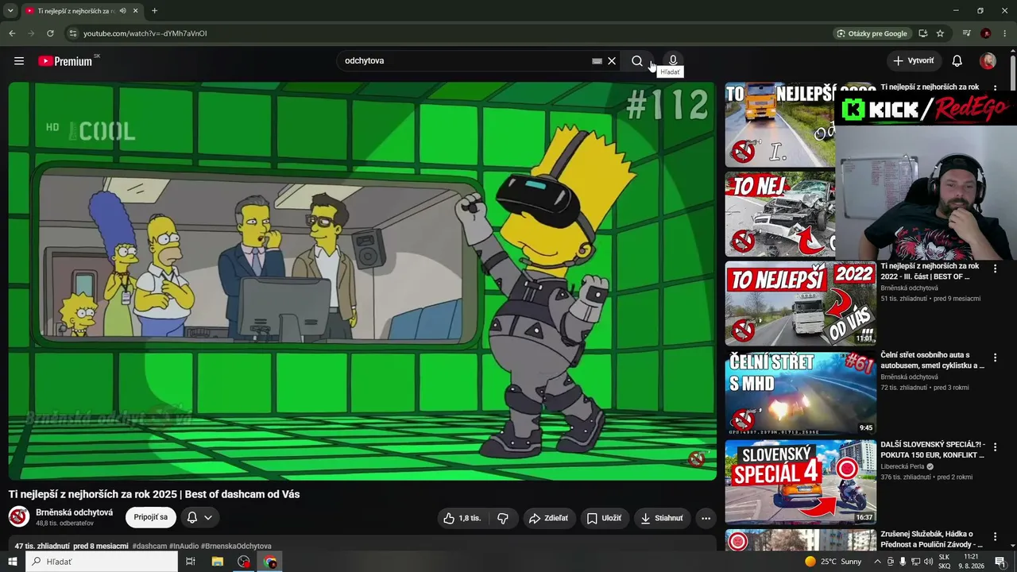
Task: Dislike the video with thumbs down
Action: [503, 518]
